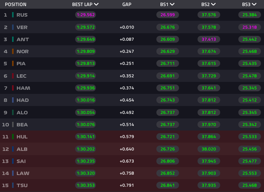Open the BEST LAP column dropdown chevron
Viewport: 264px width, 192px height.
[x=96, y=5]
